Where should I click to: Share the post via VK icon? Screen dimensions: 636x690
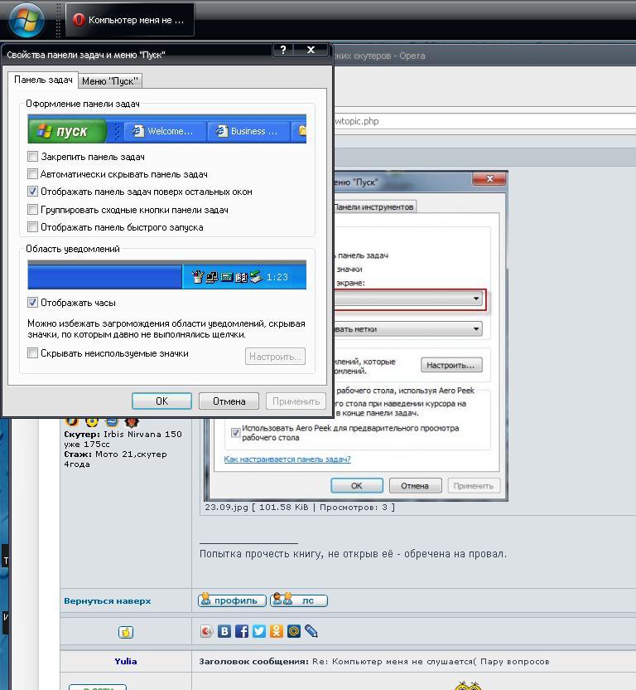pyautogui.click(x=224, y=631)
